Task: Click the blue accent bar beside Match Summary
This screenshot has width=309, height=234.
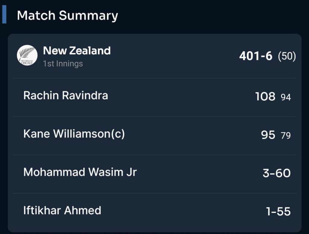Action: [x=4, y=14]
